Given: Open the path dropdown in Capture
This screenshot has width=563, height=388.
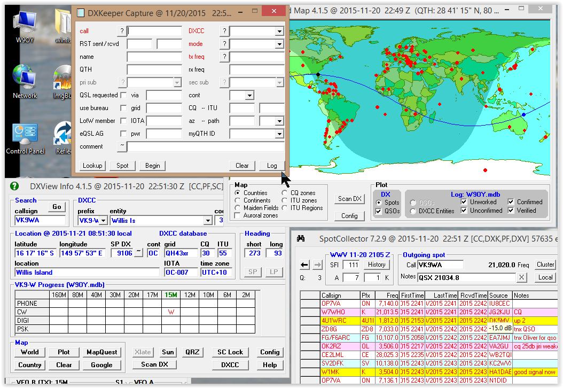Looking at the screenshot, I should 280,121.
